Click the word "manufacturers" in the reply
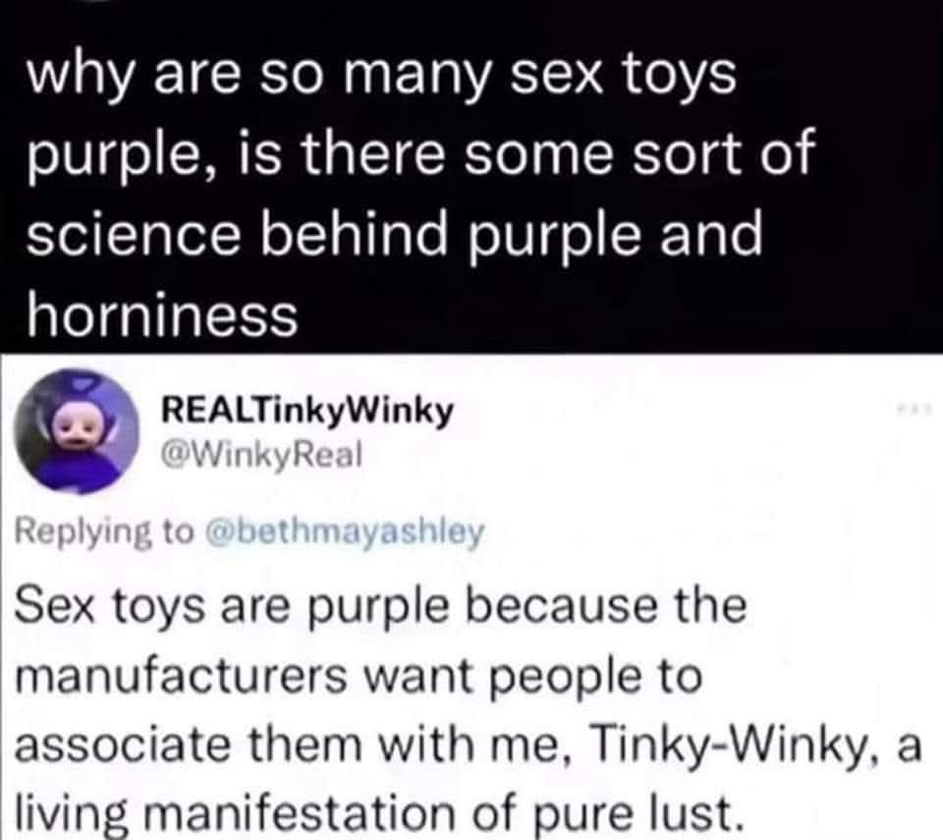The height and width of the screenshot is (840, 943). click(x=191, y=676)
